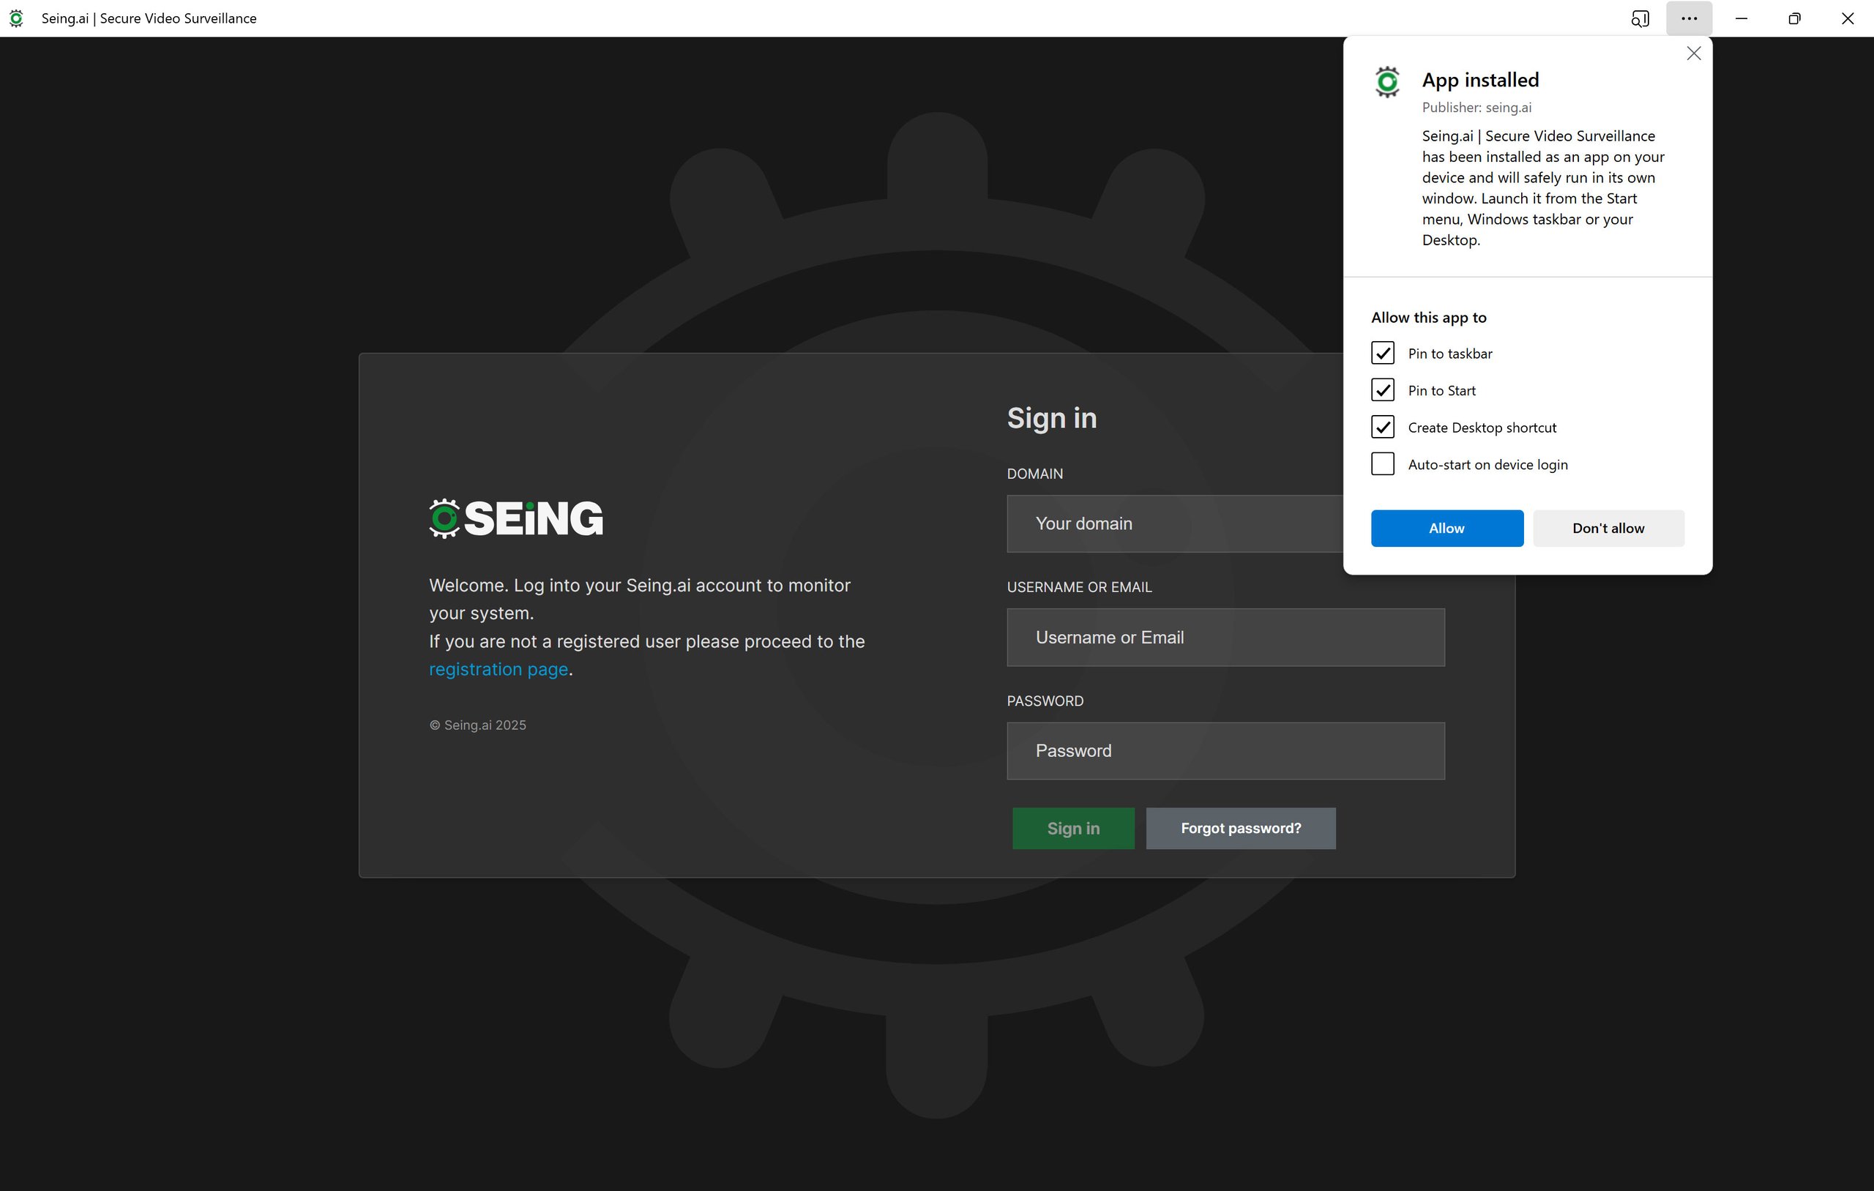Image resolution: width=1874 pixels, height=1191 pixels.
Task: Uncheck Pin to taskbar
Action: tap(1382, 354)
